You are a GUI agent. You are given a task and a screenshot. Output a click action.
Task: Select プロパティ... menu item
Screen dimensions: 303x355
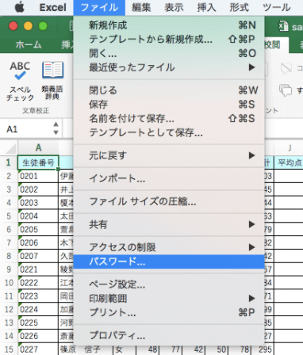click(169, 335)
